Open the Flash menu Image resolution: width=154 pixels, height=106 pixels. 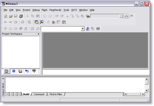pyautogui.click(x=44, y=10)
